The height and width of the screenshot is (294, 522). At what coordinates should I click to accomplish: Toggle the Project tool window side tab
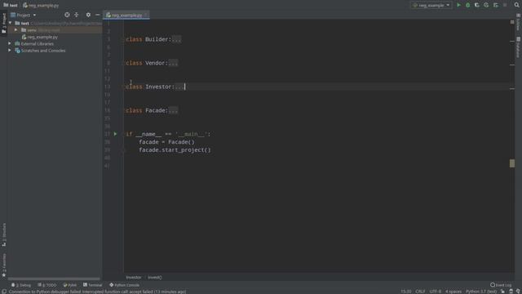point(3,22)
